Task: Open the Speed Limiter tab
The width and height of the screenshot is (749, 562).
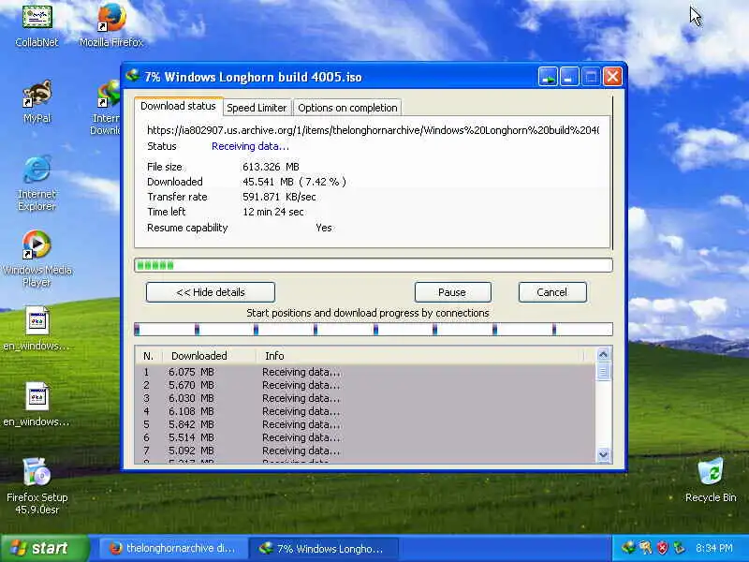Action: [x=257, y=108]
